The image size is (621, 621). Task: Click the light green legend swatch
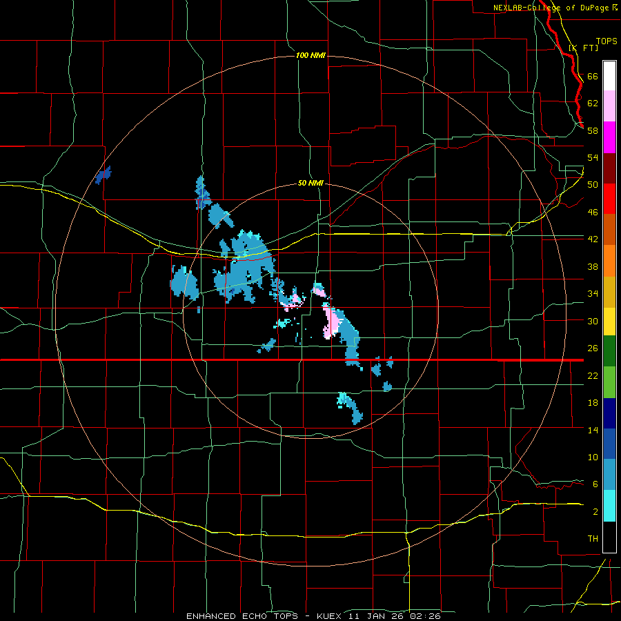pos(609,382)
